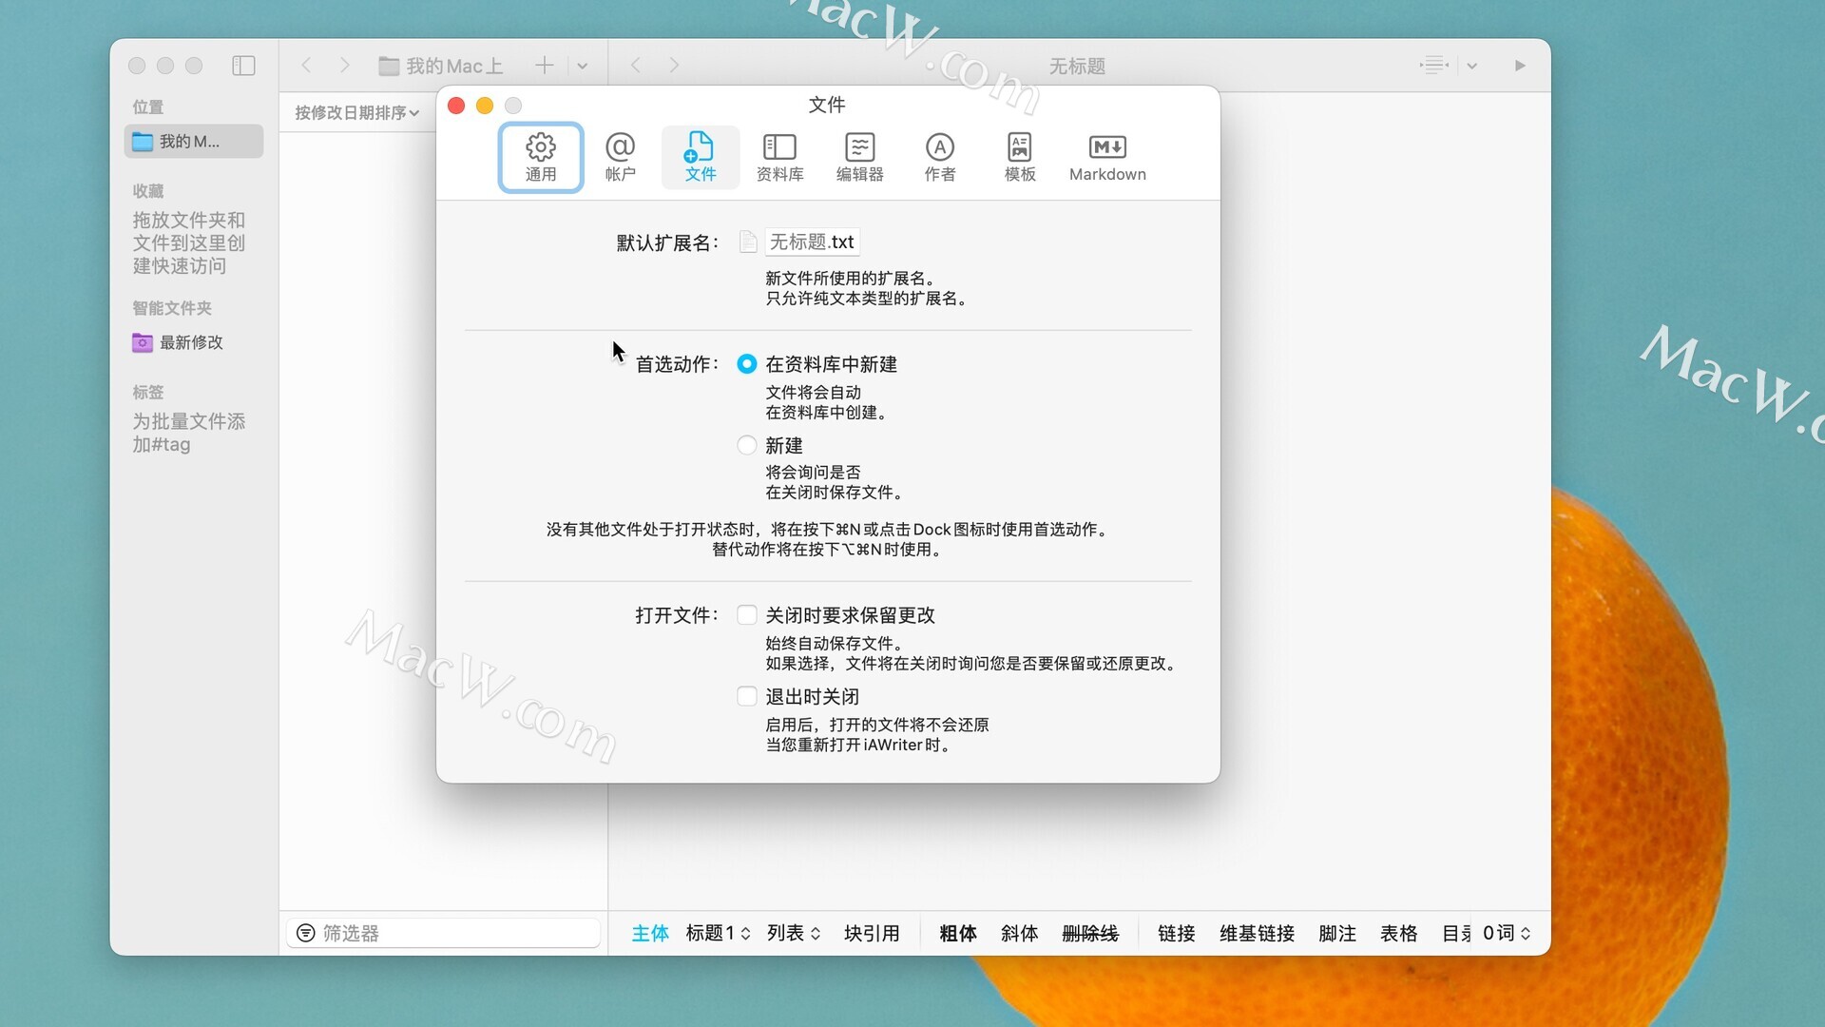Apply 主体 body style
1825x1027 pixels.
pos(650,933)
